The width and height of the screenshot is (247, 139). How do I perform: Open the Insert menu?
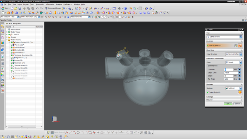[20, 4]
